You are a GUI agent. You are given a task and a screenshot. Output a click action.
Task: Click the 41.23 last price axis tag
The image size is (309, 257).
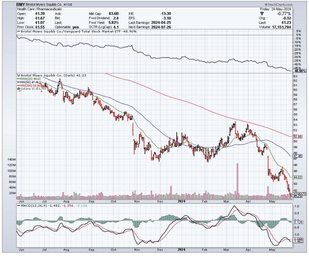(297, 196)
